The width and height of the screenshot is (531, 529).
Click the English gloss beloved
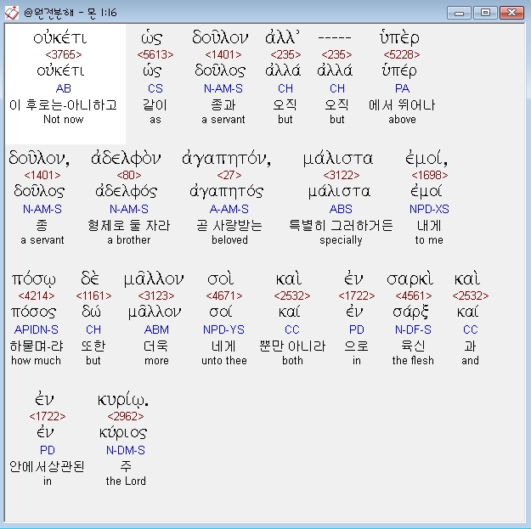coord(229,240)
